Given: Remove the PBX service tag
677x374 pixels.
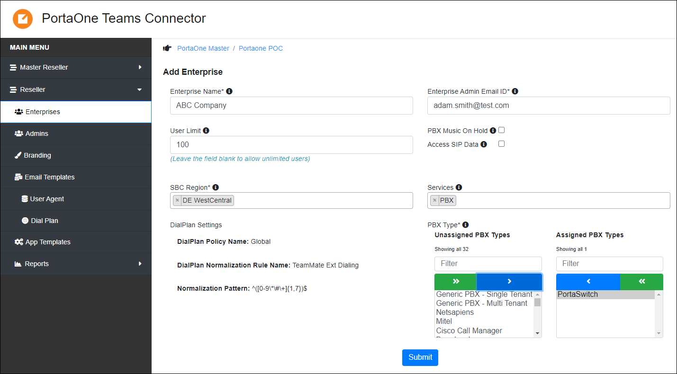Looking at the screenshot, I should [434, 200].
